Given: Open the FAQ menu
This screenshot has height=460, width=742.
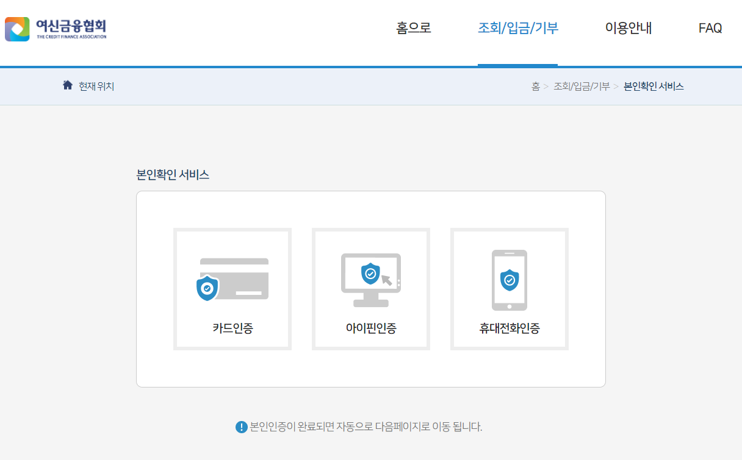Looking at the screenshot, I should (x=710, y=28).
